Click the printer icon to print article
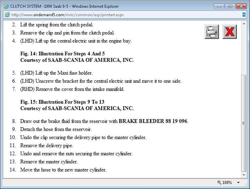Screen dimensions: 250x189 coord(212,32)
